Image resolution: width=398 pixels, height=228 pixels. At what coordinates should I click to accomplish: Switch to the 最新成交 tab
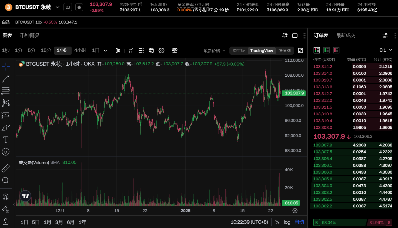(x=346, y=35)
